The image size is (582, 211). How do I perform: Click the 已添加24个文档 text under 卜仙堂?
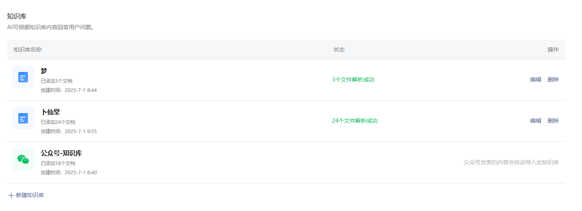58,122
